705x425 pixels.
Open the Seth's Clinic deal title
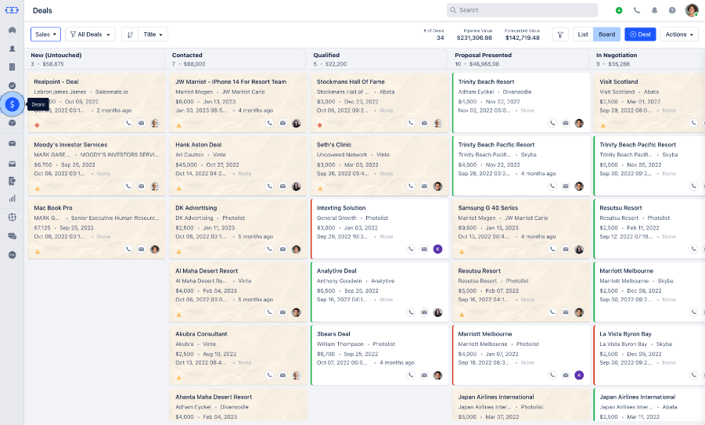pos(334,145)
